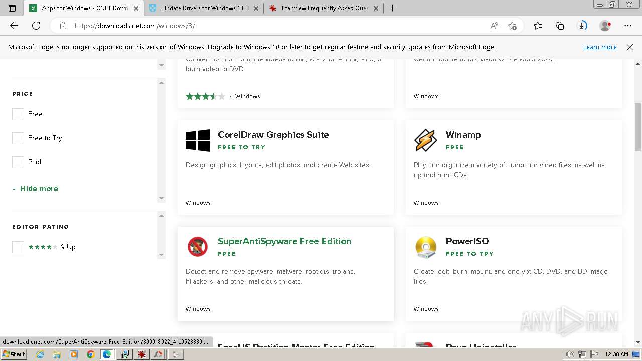Check the Free to Try checkbox
The image size is (642, 361).
click(x=18, y=138)
